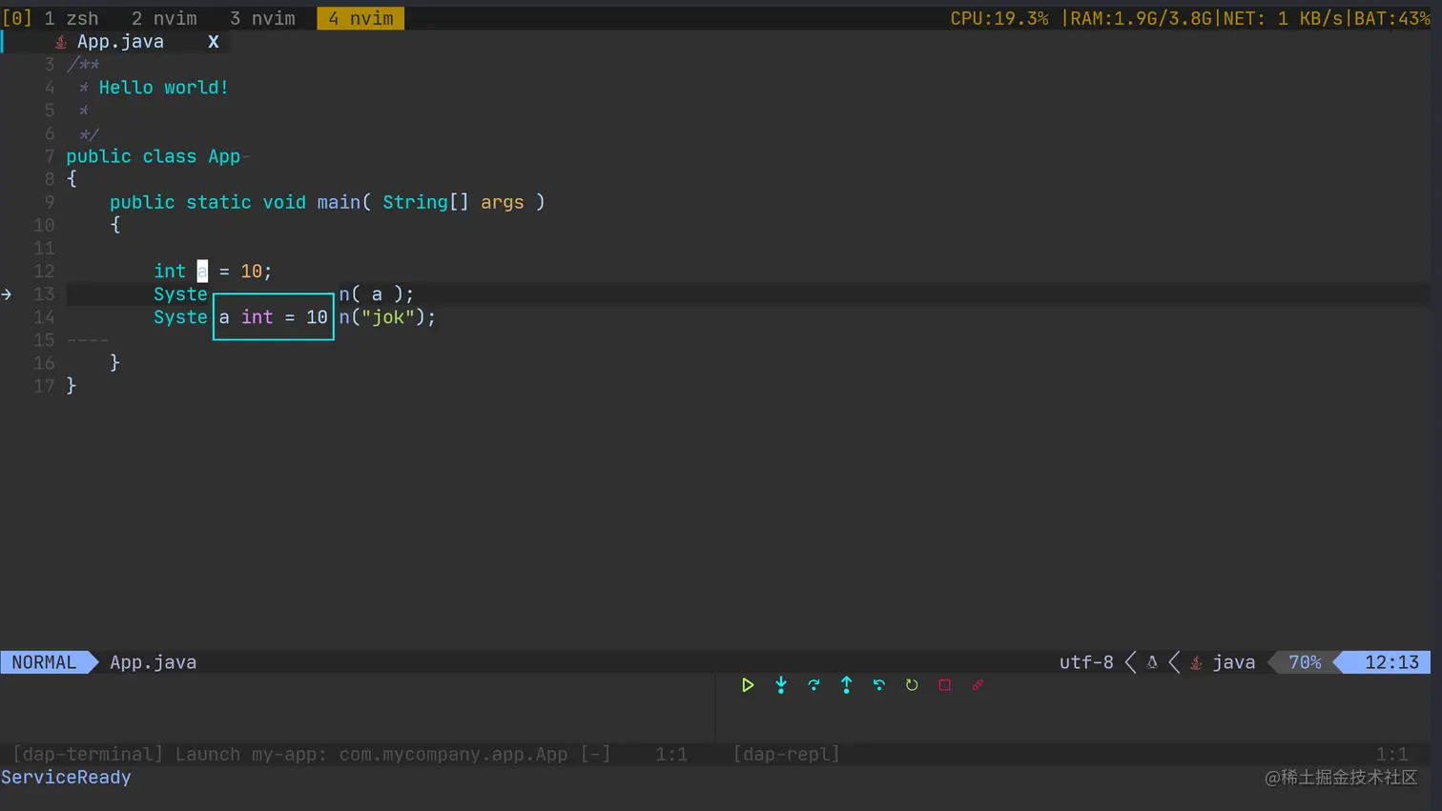This screenshot has width=1442, height=811.
Task: Click the debugger continue (play) icon
Action: tap(748, 685)
